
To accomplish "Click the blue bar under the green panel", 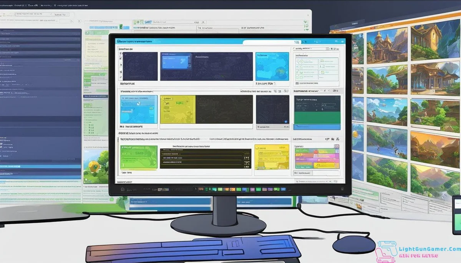I will [x=317, y=127].
